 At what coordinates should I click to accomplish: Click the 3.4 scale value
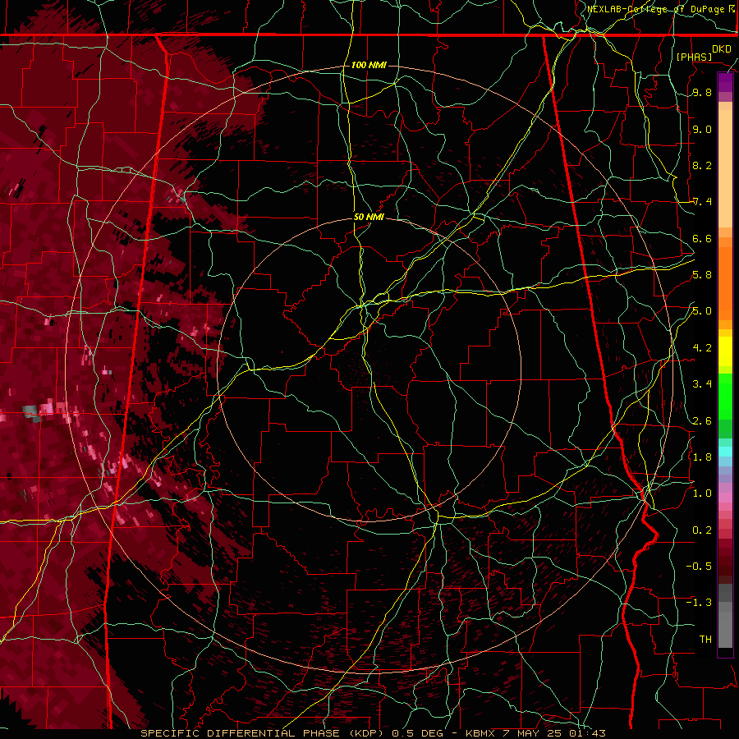click(702, 384)
